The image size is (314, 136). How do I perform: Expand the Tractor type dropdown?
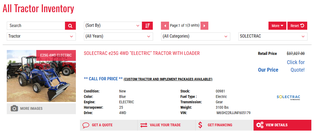(41, 36)
